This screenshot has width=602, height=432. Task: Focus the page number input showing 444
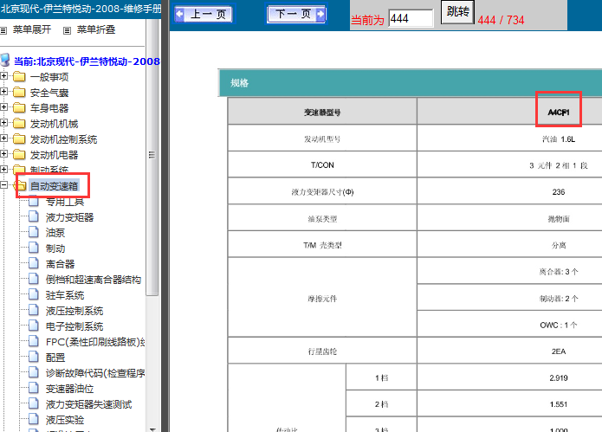pyautogui.click(x=411, y=18)
